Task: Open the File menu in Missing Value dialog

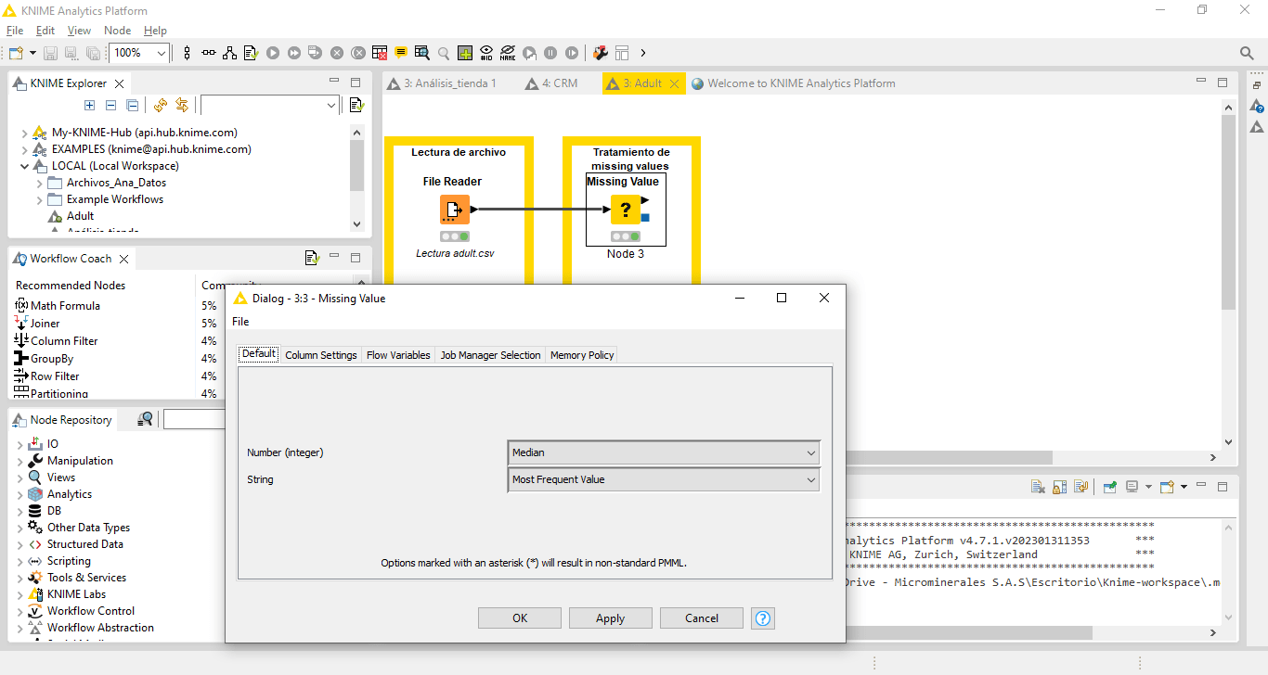Action: 240,322
